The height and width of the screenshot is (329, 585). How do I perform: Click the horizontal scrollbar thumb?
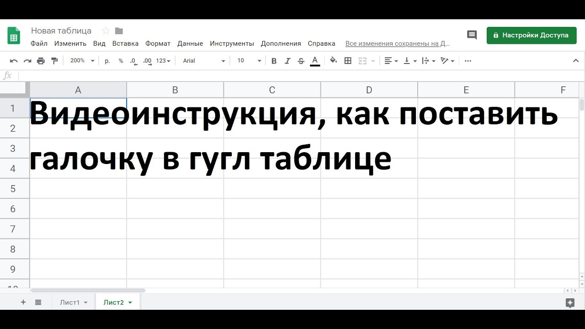(88, 290)
